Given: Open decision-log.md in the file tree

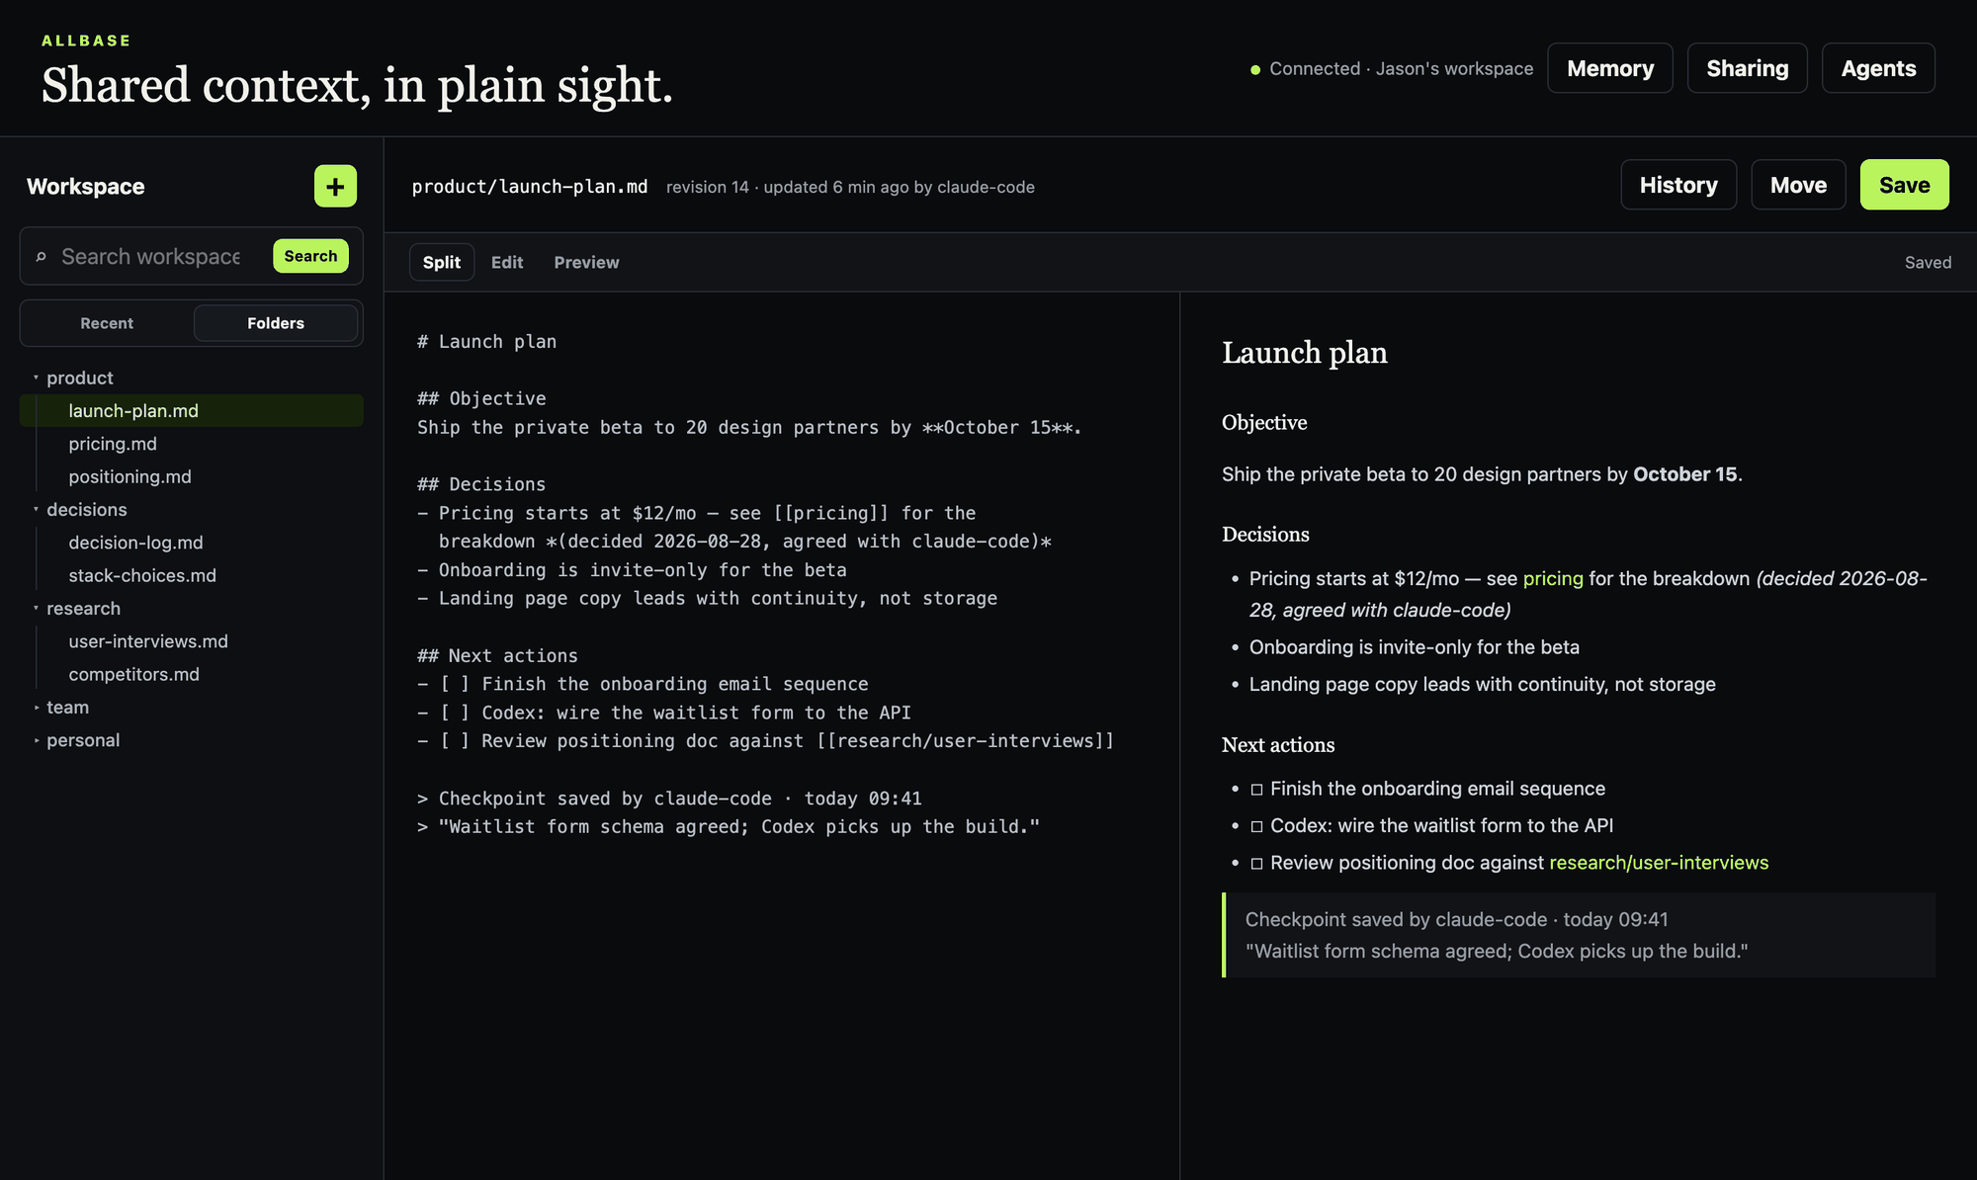Looking at the screenshot, I should (135, 543).
